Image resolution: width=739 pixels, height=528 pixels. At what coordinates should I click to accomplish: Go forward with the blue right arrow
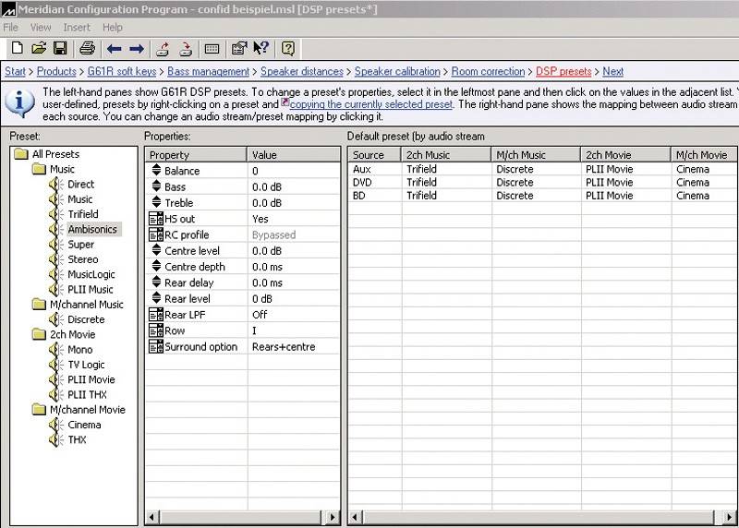point(137,49)
